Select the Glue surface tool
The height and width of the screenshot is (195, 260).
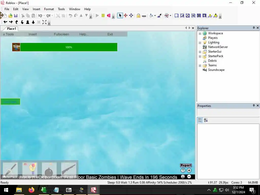tap(182, 15)
